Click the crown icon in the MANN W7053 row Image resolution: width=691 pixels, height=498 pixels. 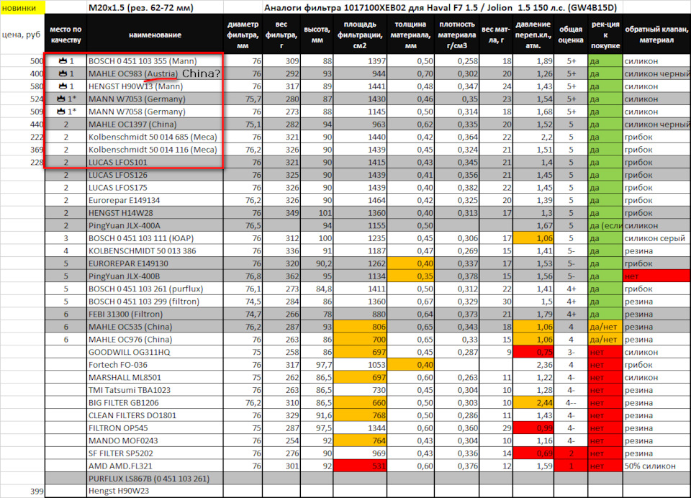(x=60, y=99)
